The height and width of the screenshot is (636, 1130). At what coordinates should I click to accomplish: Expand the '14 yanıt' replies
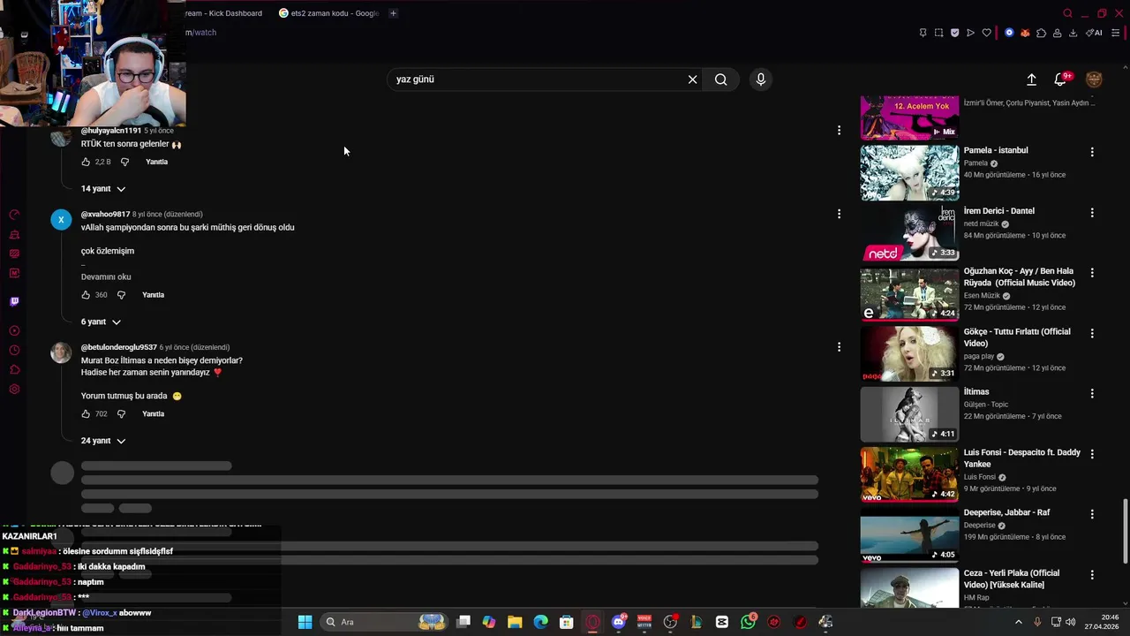(103, 189)
